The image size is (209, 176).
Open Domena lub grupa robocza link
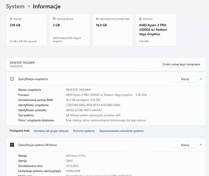tap(51, 131)
